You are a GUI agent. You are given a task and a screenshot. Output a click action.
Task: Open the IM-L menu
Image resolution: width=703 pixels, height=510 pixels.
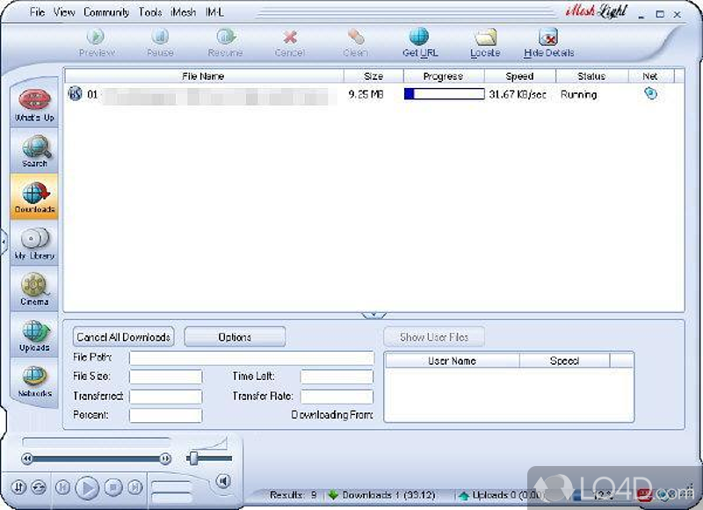point(214,12)
